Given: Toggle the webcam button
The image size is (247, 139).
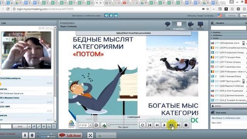Looking at the screenshot, I should (x=32, y=136).
